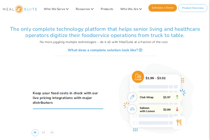The width and height of the screenshot is (210, 140).
Task: Click the Club Wrap food icon
Action: click(132, 97)
